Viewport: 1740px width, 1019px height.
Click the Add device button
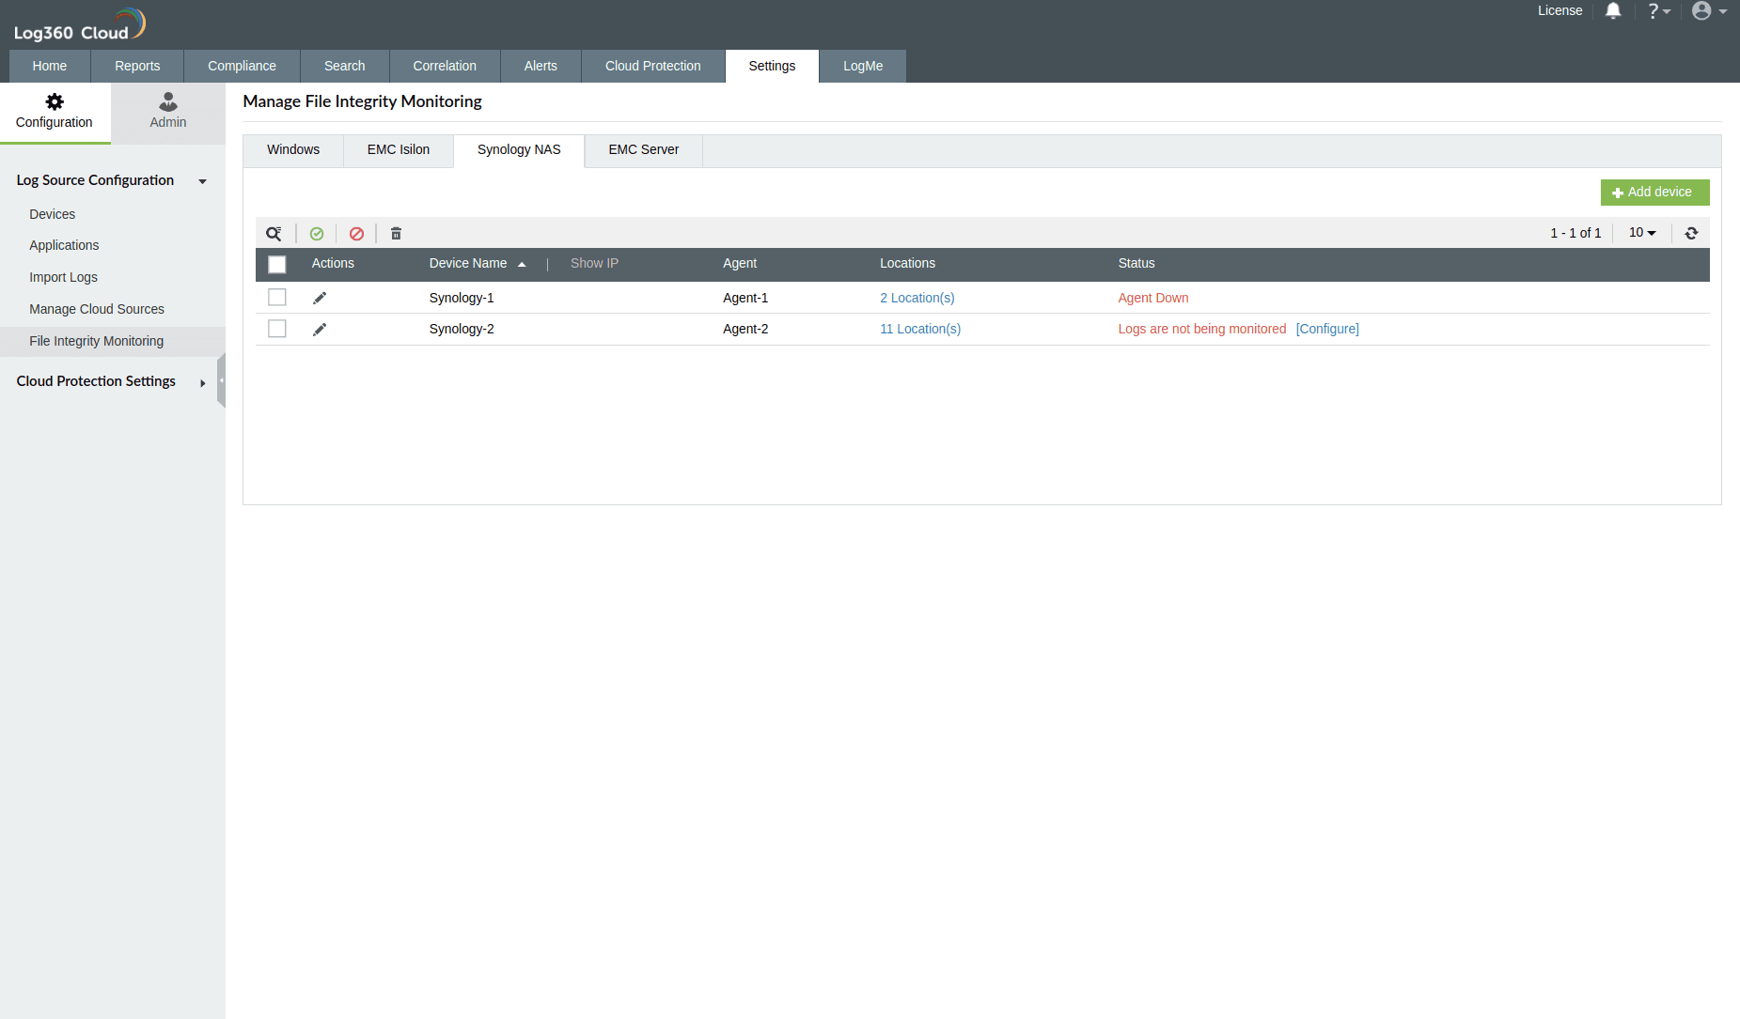coord(1654,192)
